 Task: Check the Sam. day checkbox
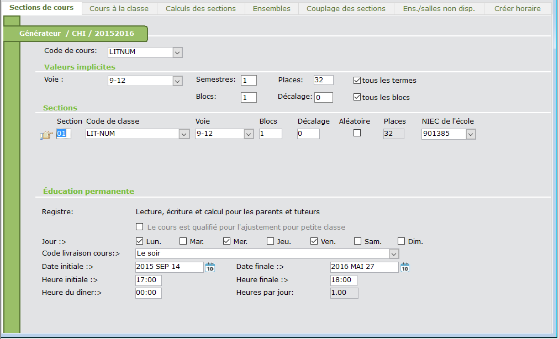358,241
